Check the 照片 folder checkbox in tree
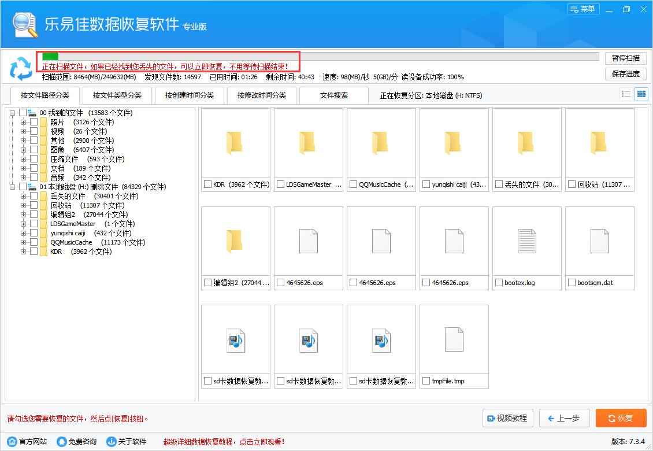The height and width of the screenshot is (451, 653). (x=34, y=122)
